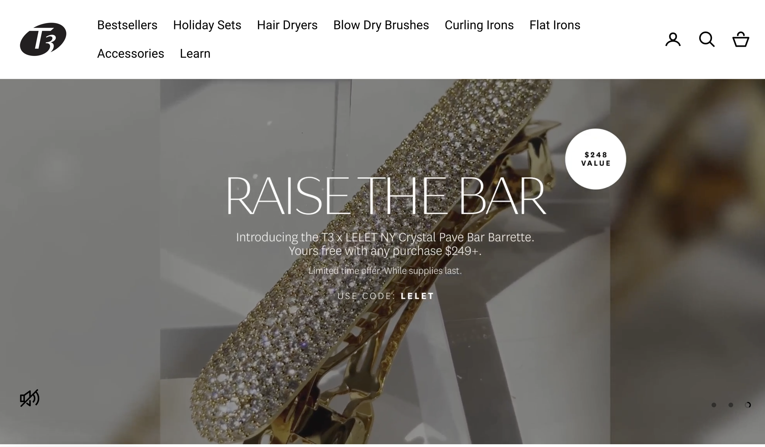Click the Crystal Pave Bar Barrette description
Screen dimensions: 765x447
[x=385, y=244]
